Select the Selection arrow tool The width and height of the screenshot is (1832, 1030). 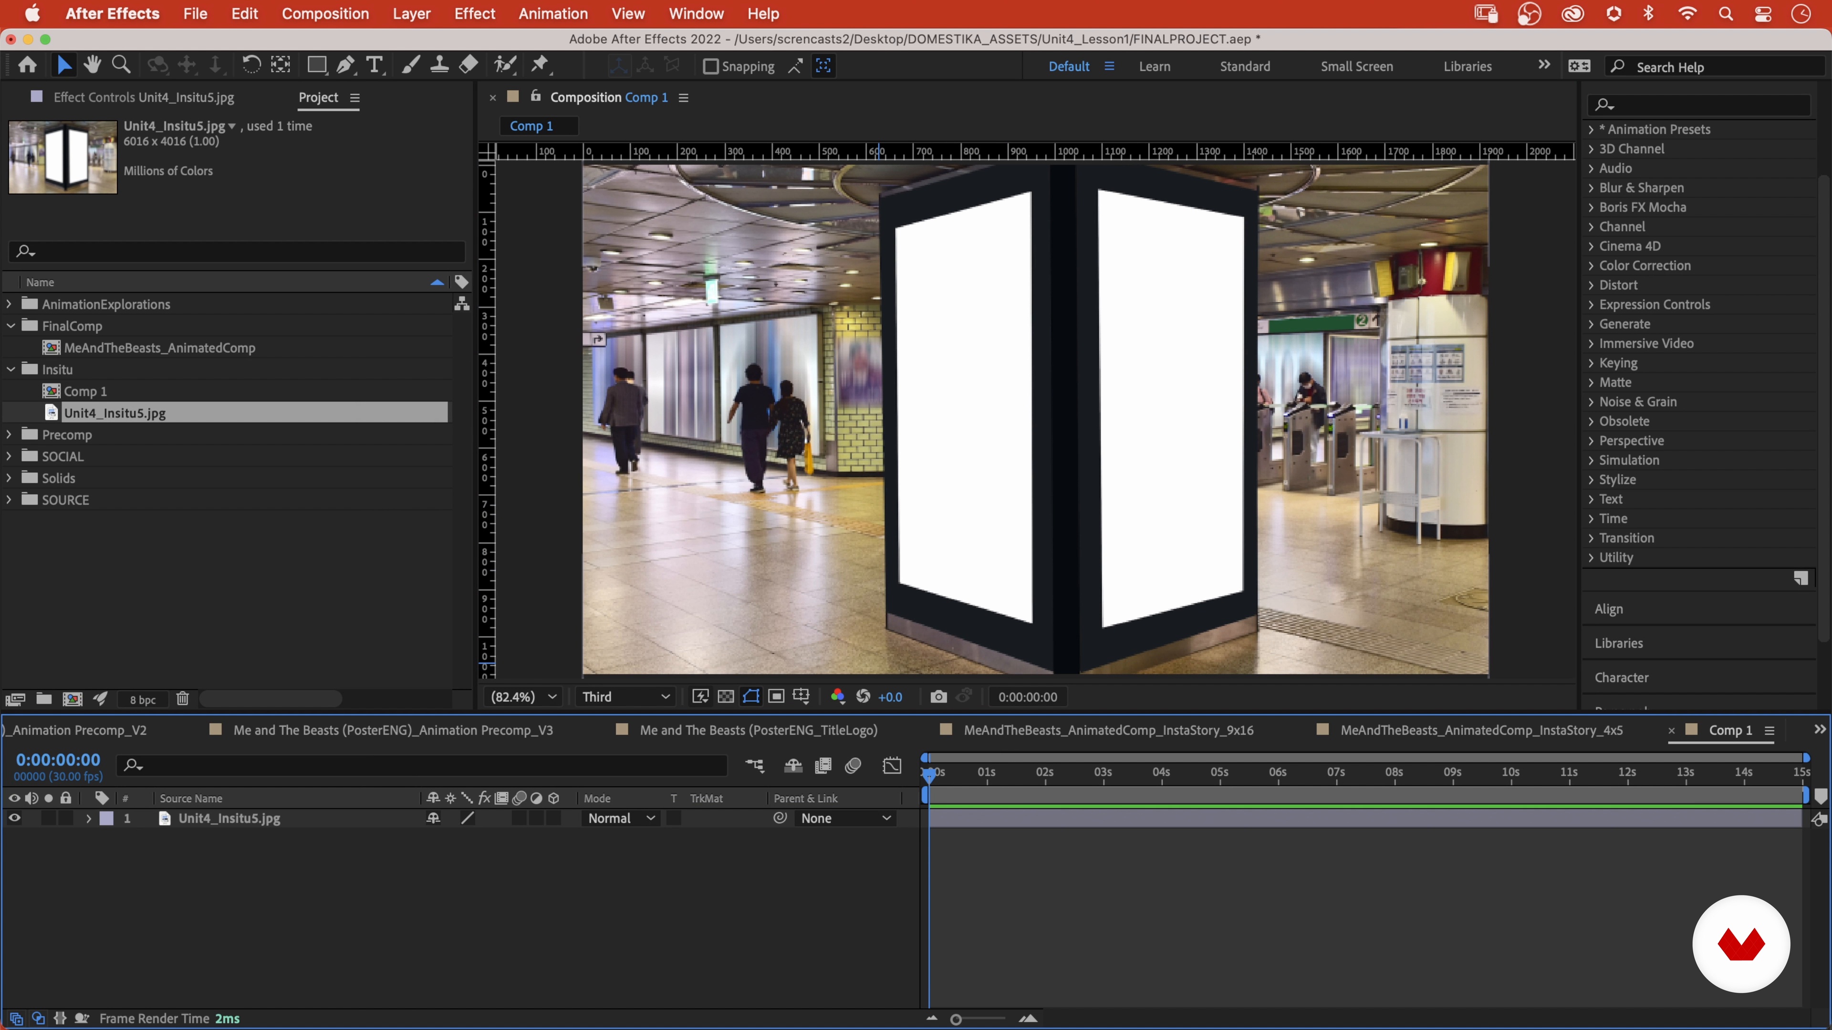[63, 65]
